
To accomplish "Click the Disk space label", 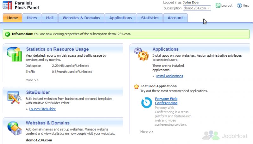I will [x=33, y=66].
